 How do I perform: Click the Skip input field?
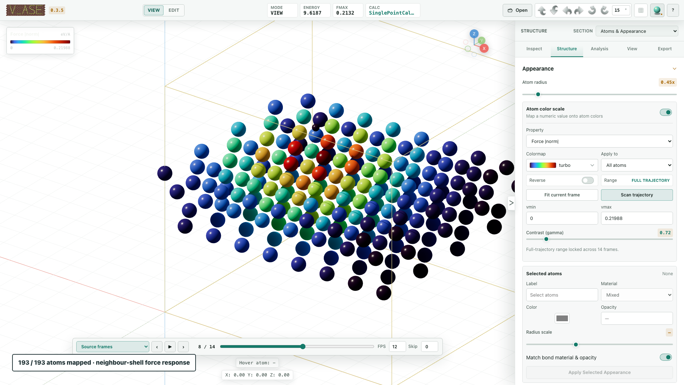pos(429,347)
